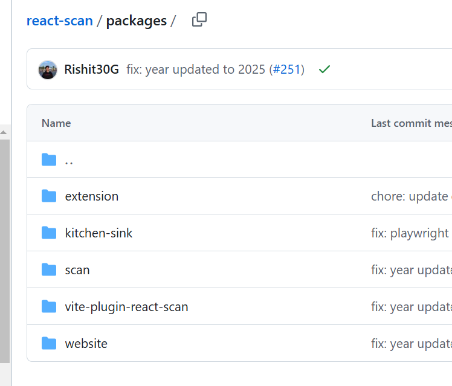Open the 'chore: update' commit message for extension

(x=412, y=196)
